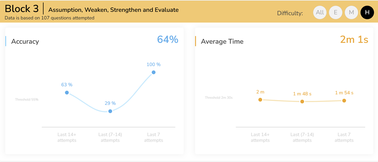
Task: Click Last 7 attempts label under Accuracy
Action: click(x=154, y=137)
